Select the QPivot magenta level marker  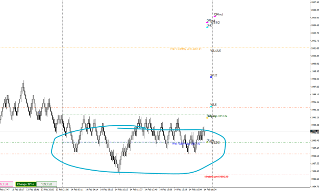(215, 16)
